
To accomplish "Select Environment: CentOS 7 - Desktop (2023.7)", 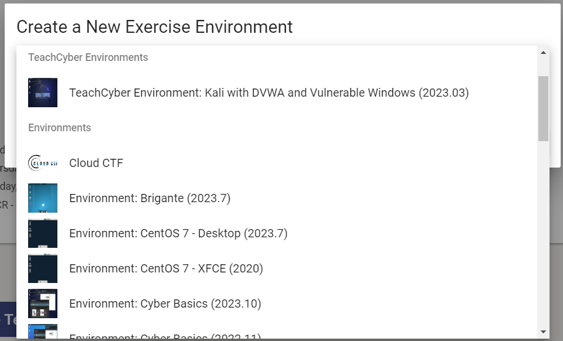I will point(178,233).
